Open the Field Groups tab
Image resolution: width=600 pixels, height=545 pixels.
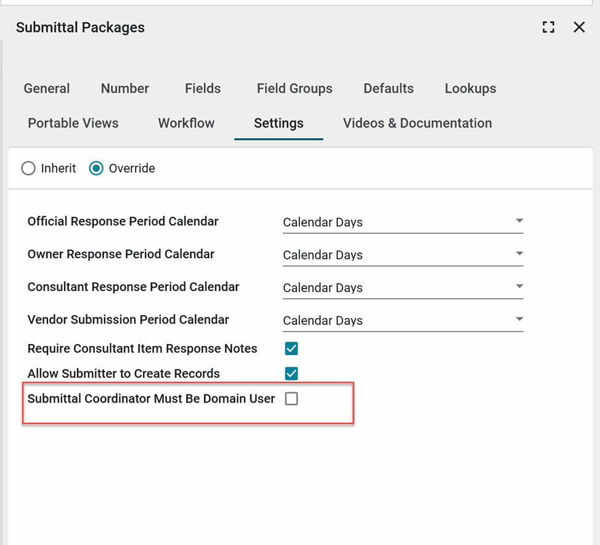(x=294, y=89)
